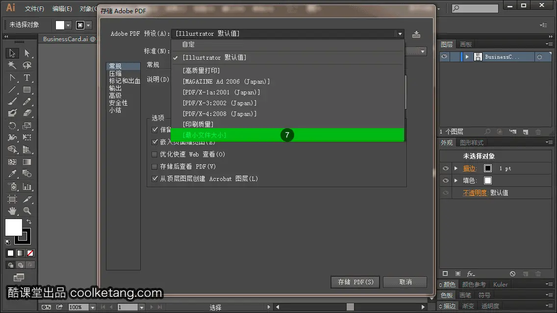This screenshot has width=557, height=313.
Task: Select the Direct Selection tool
Action: pyautogui.click(x=27, y=53)
